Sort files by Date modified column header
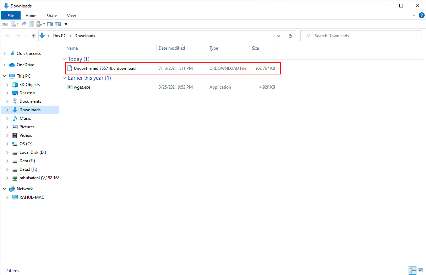This screenshot has height=275, width=426. point(171,48)
